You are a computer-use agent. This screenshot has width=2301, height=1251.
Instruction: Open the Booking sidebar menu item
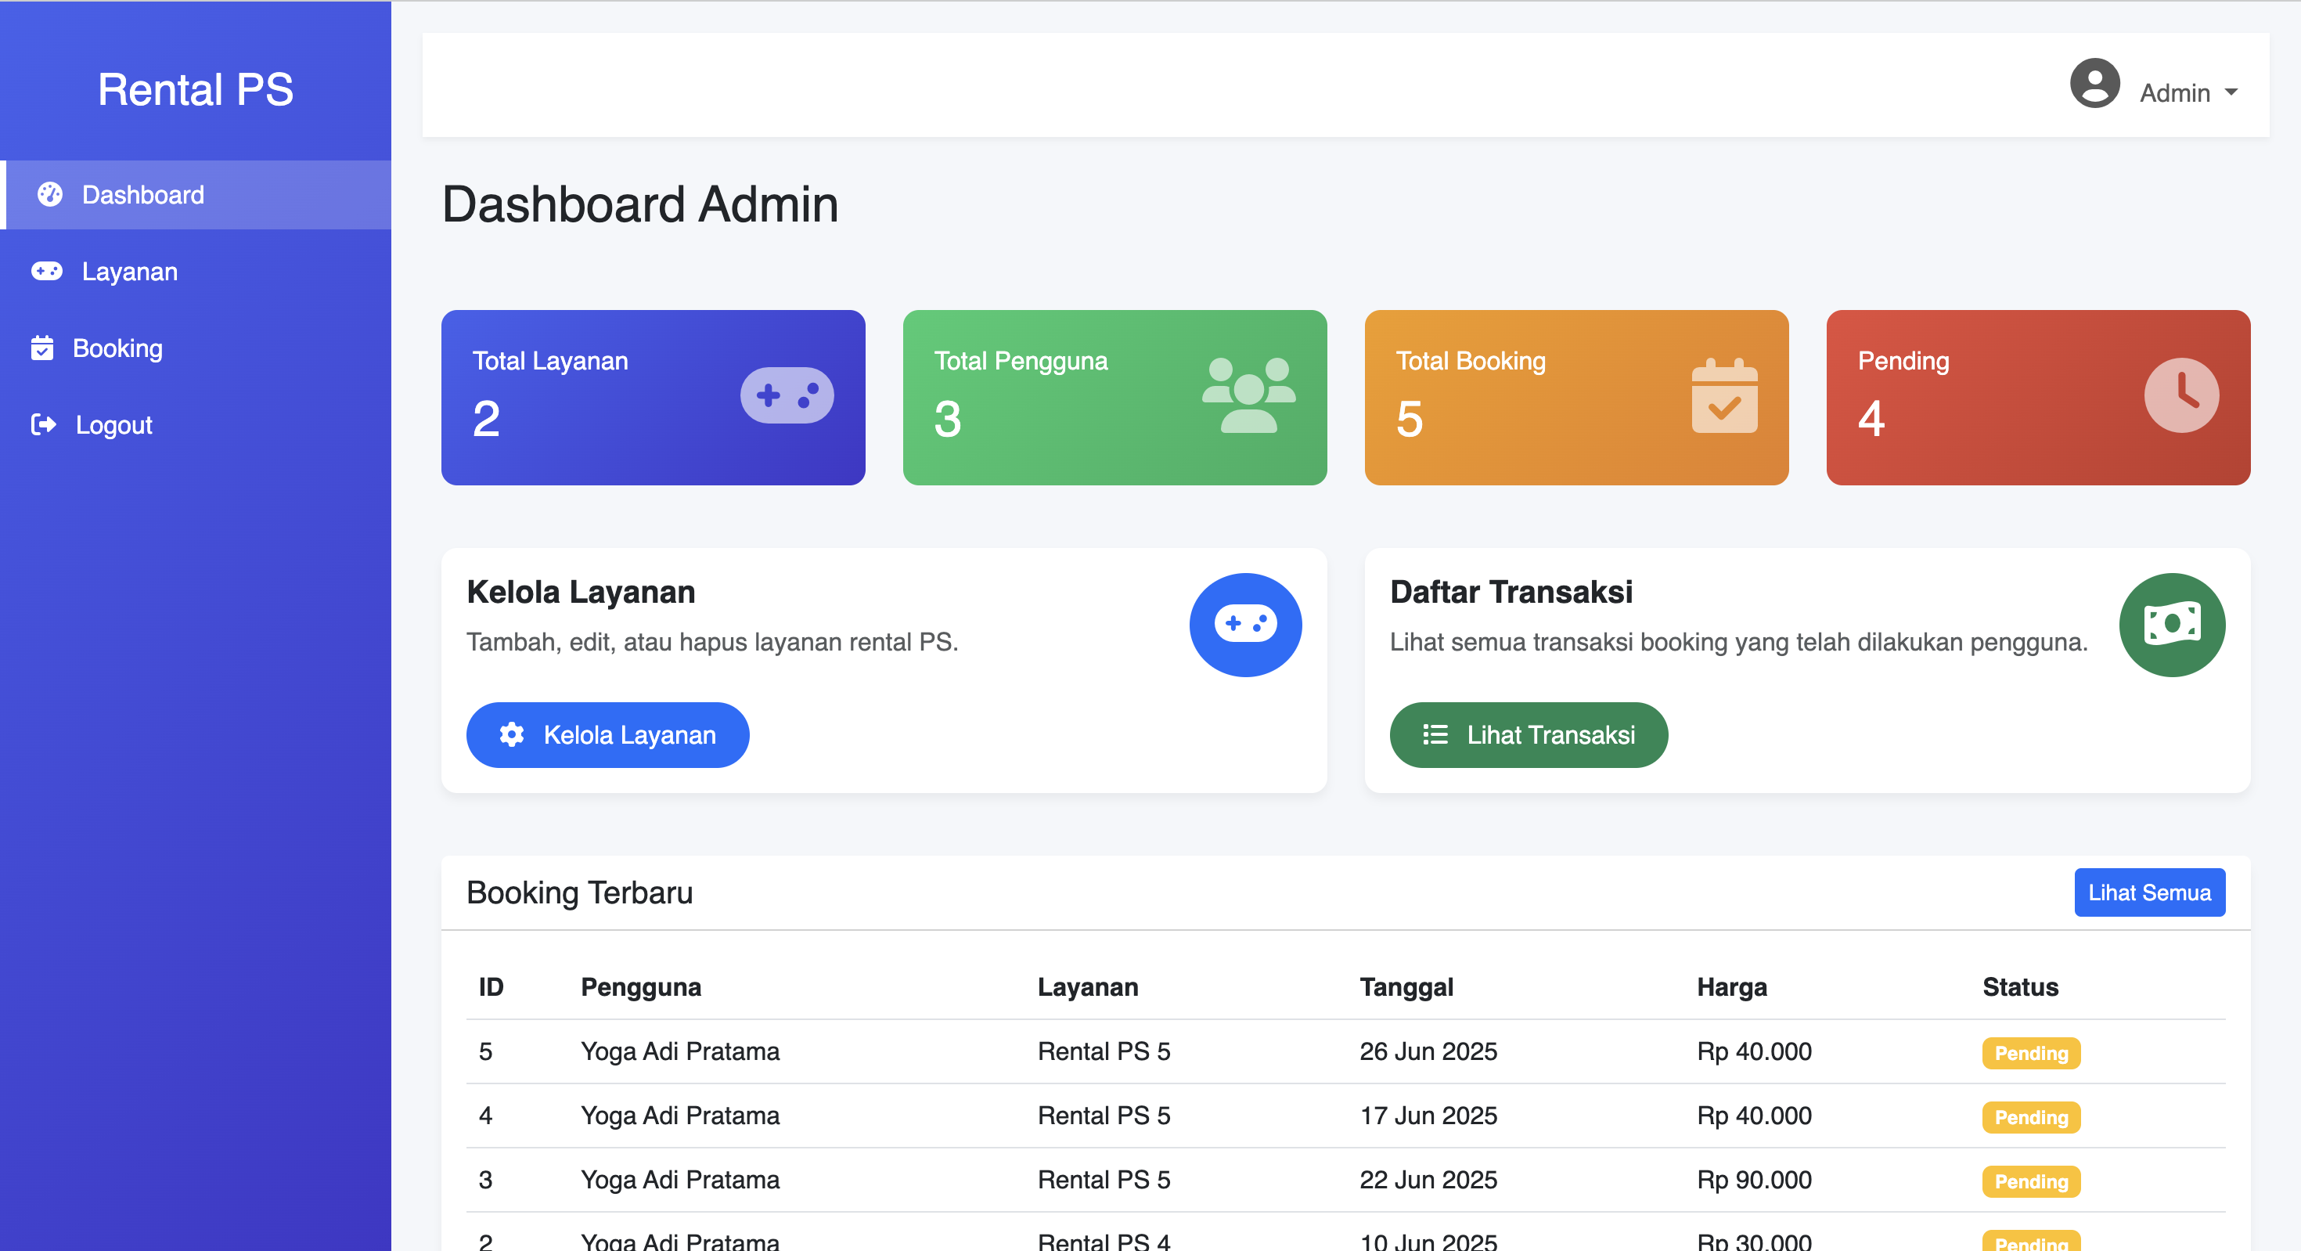tap(117, 348)
